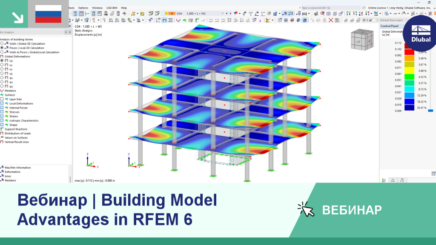
Task: Select the Y-axis view icon
Action: (355, 13)
